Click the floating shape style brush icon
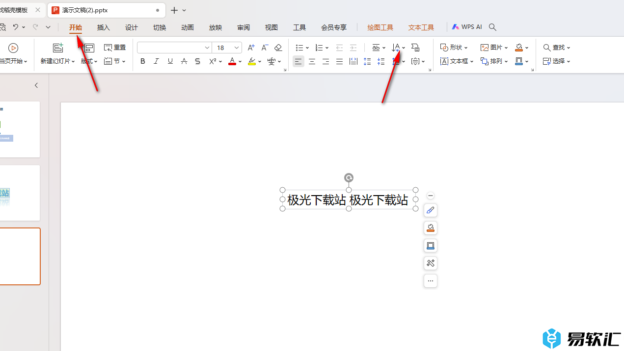Image resolution: width=624 pixels, height=351 pixels. (x=431, y=210)
